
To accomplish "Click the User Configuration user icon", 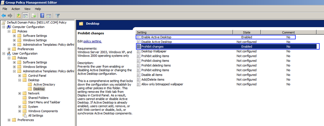I will (9, 54).
